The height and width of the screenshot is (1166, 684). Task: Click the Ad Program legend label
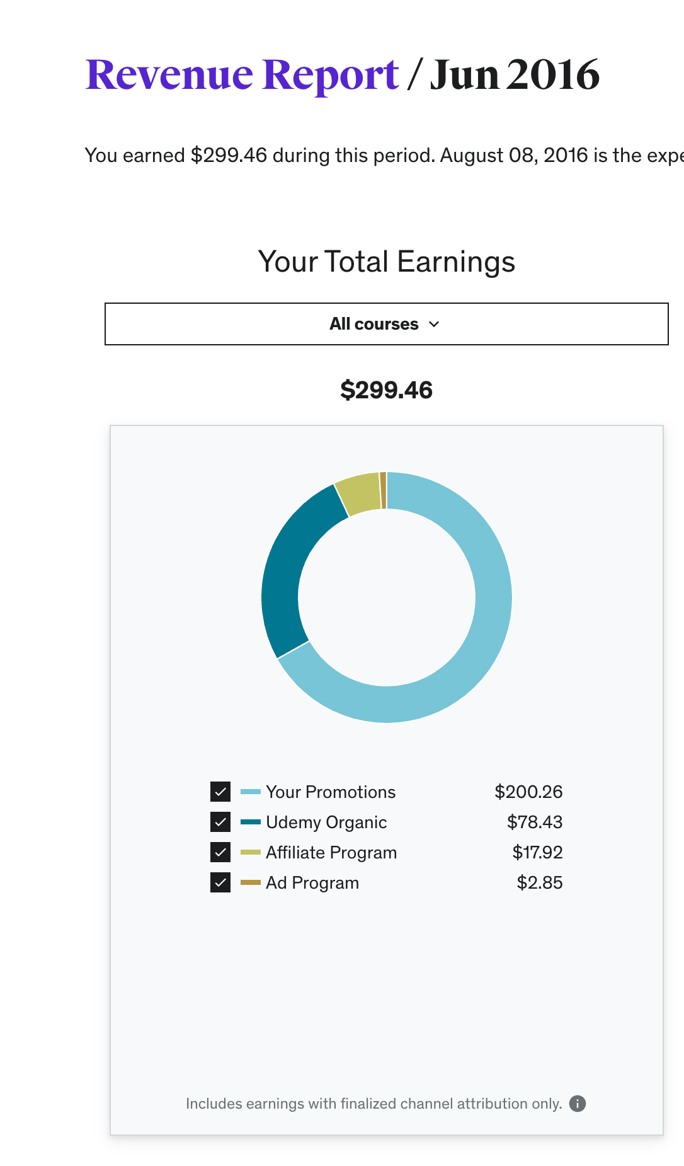(x=312, y=882)
